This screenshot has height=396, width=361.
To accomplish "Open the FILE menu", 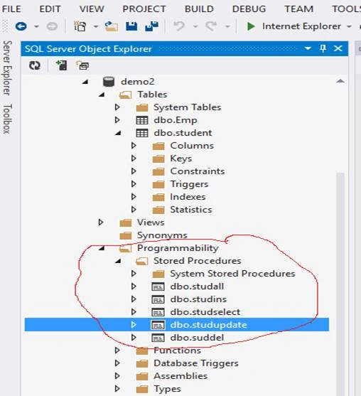I will (11, 9).
